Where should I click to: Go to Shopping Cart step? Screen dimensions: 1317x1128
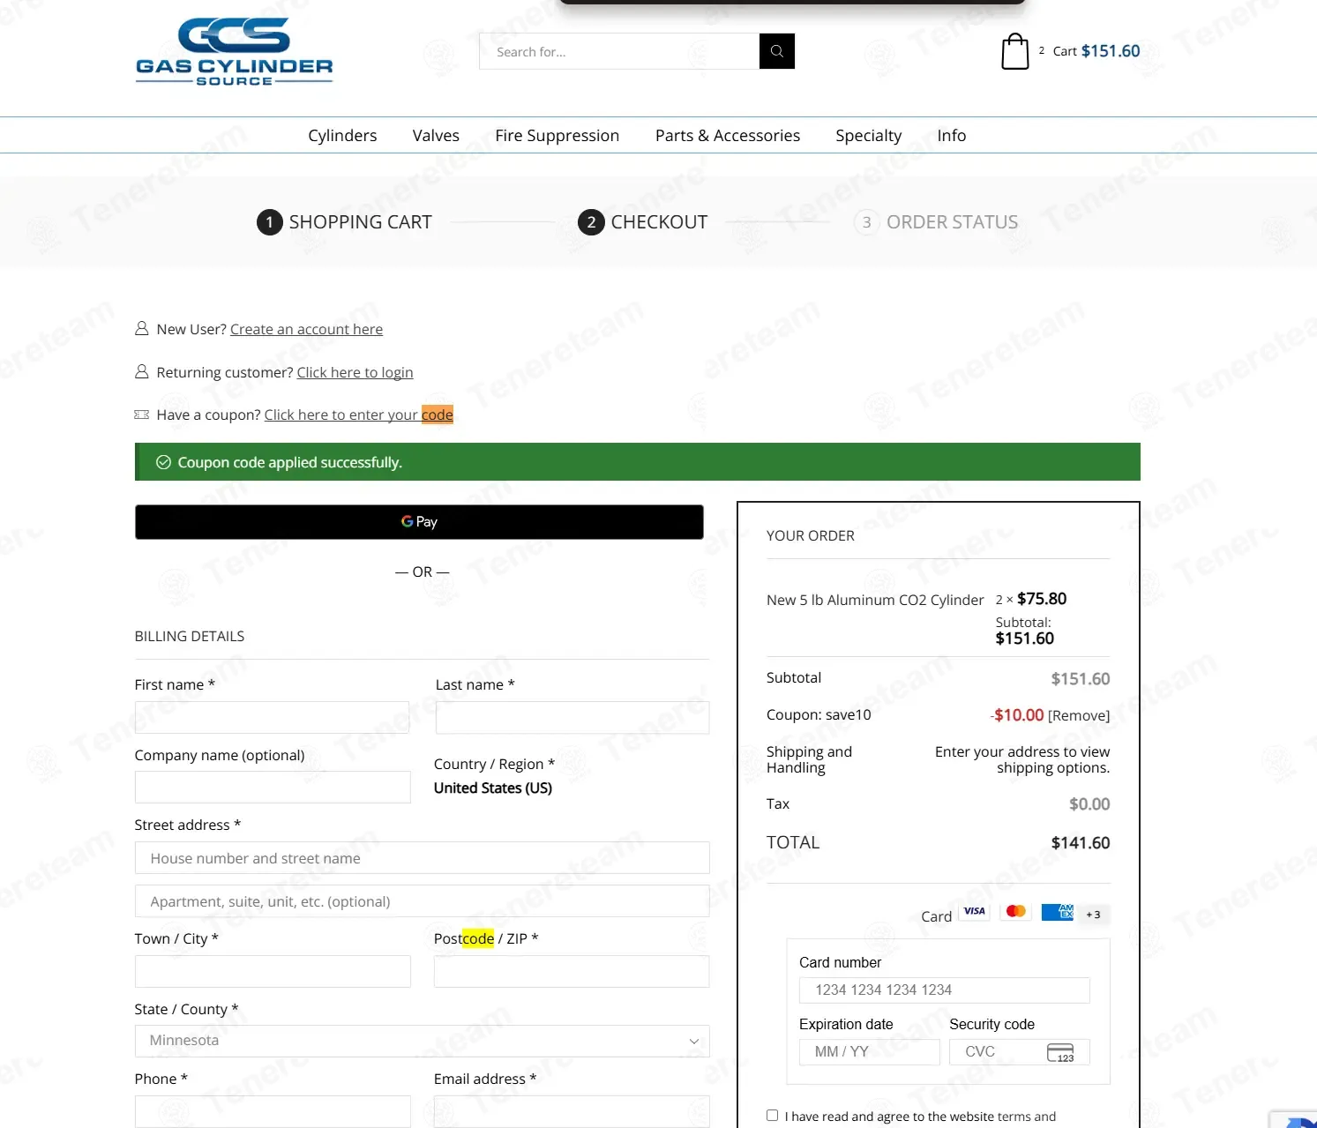pos(344,222)
